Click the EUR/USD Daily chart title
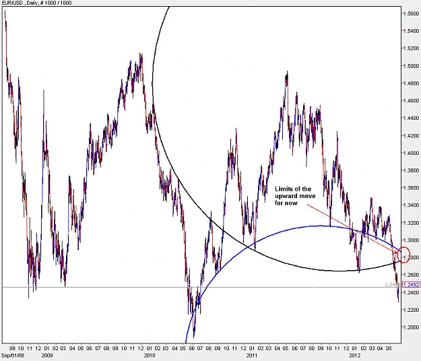The height and width of the screenshot is (361, 421). pyautogui.click(x=36, y=3)
